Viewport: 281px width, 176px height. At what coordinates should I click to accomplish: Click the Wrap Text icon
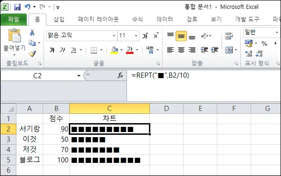click(229, 36)
